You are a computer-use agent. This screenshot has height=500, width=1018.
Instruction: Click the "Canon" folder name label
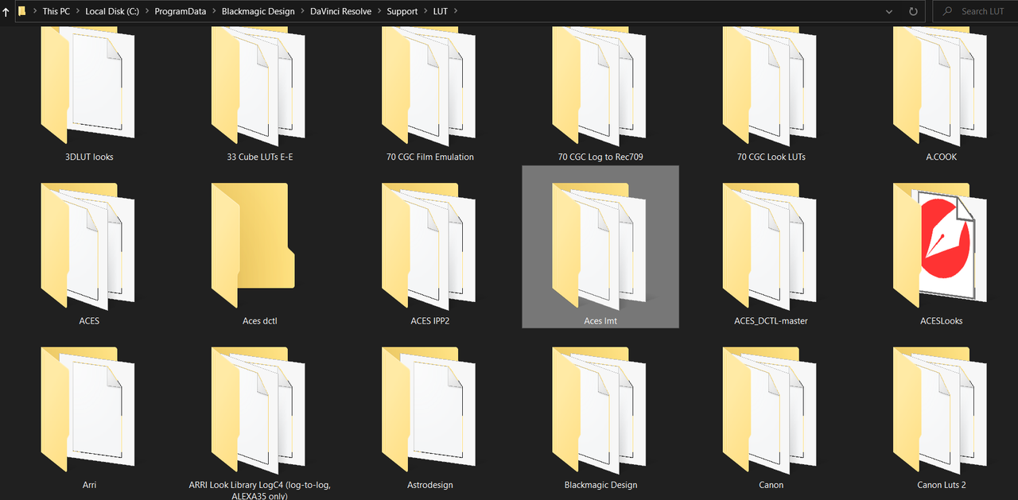point(771,485)
